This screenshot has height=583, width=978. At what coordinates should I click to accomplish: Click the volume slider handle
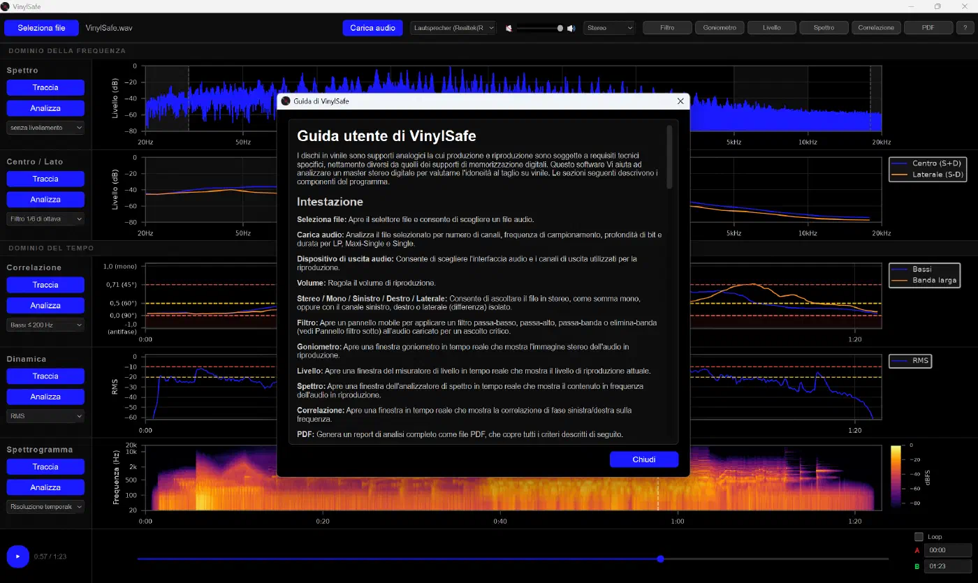(560, 28)
